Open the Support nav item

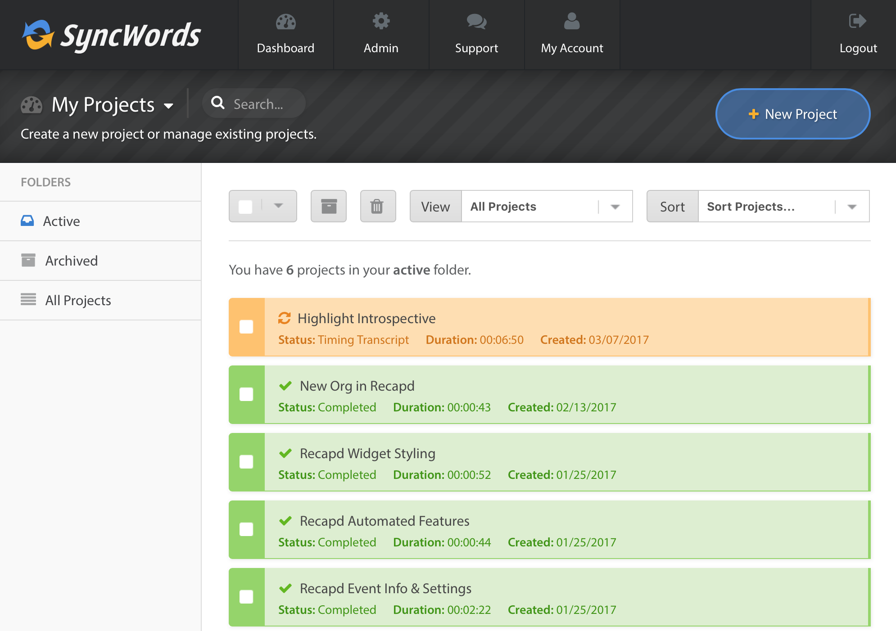[476, 35]
